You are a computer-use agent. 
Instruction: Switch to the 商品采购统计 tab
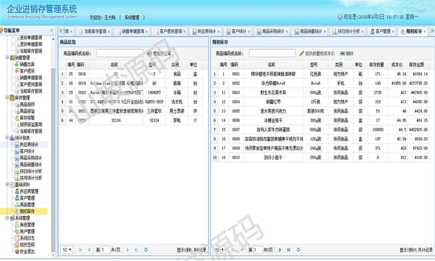click(x=273, y=32)
